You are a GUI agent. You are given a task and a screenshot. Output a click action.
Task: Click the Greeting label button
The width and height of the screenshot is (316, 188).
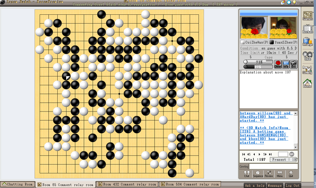(244, 166)
